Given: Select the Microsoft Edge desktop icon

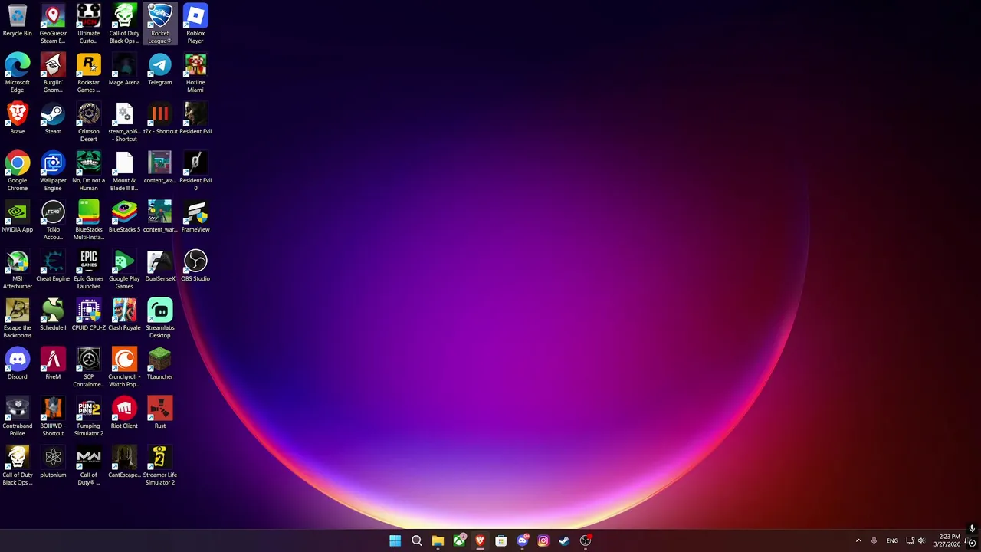Looking at the screenshot, I should tap(17, 73).
